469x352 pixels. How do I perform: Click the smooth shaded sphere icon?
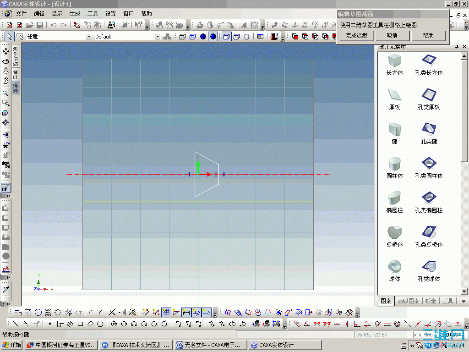[x=203, y=37]
